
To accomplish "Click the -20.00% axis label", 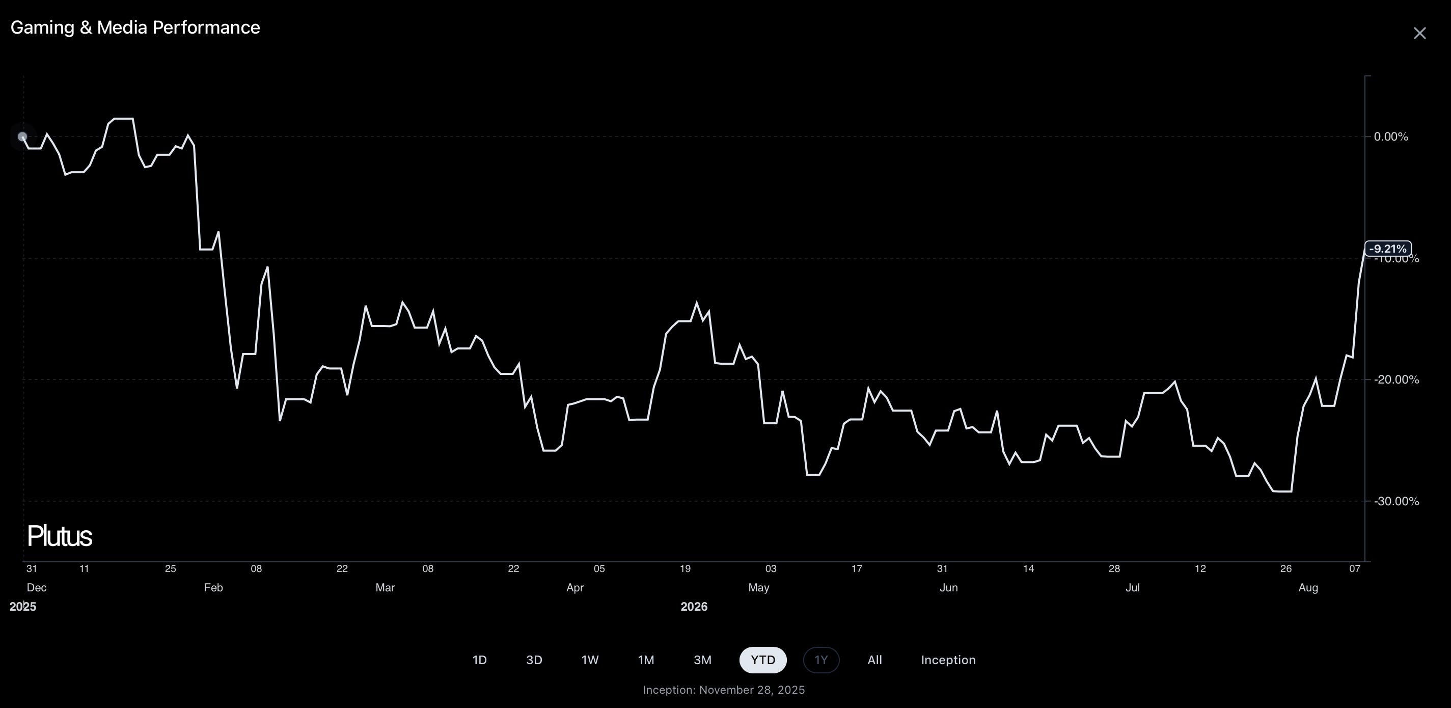I will click(1397, 379).
